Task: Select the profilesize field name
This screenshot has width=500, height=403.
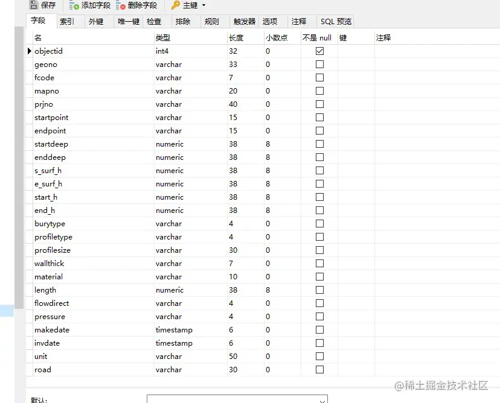Action: (x=53, y=250)
